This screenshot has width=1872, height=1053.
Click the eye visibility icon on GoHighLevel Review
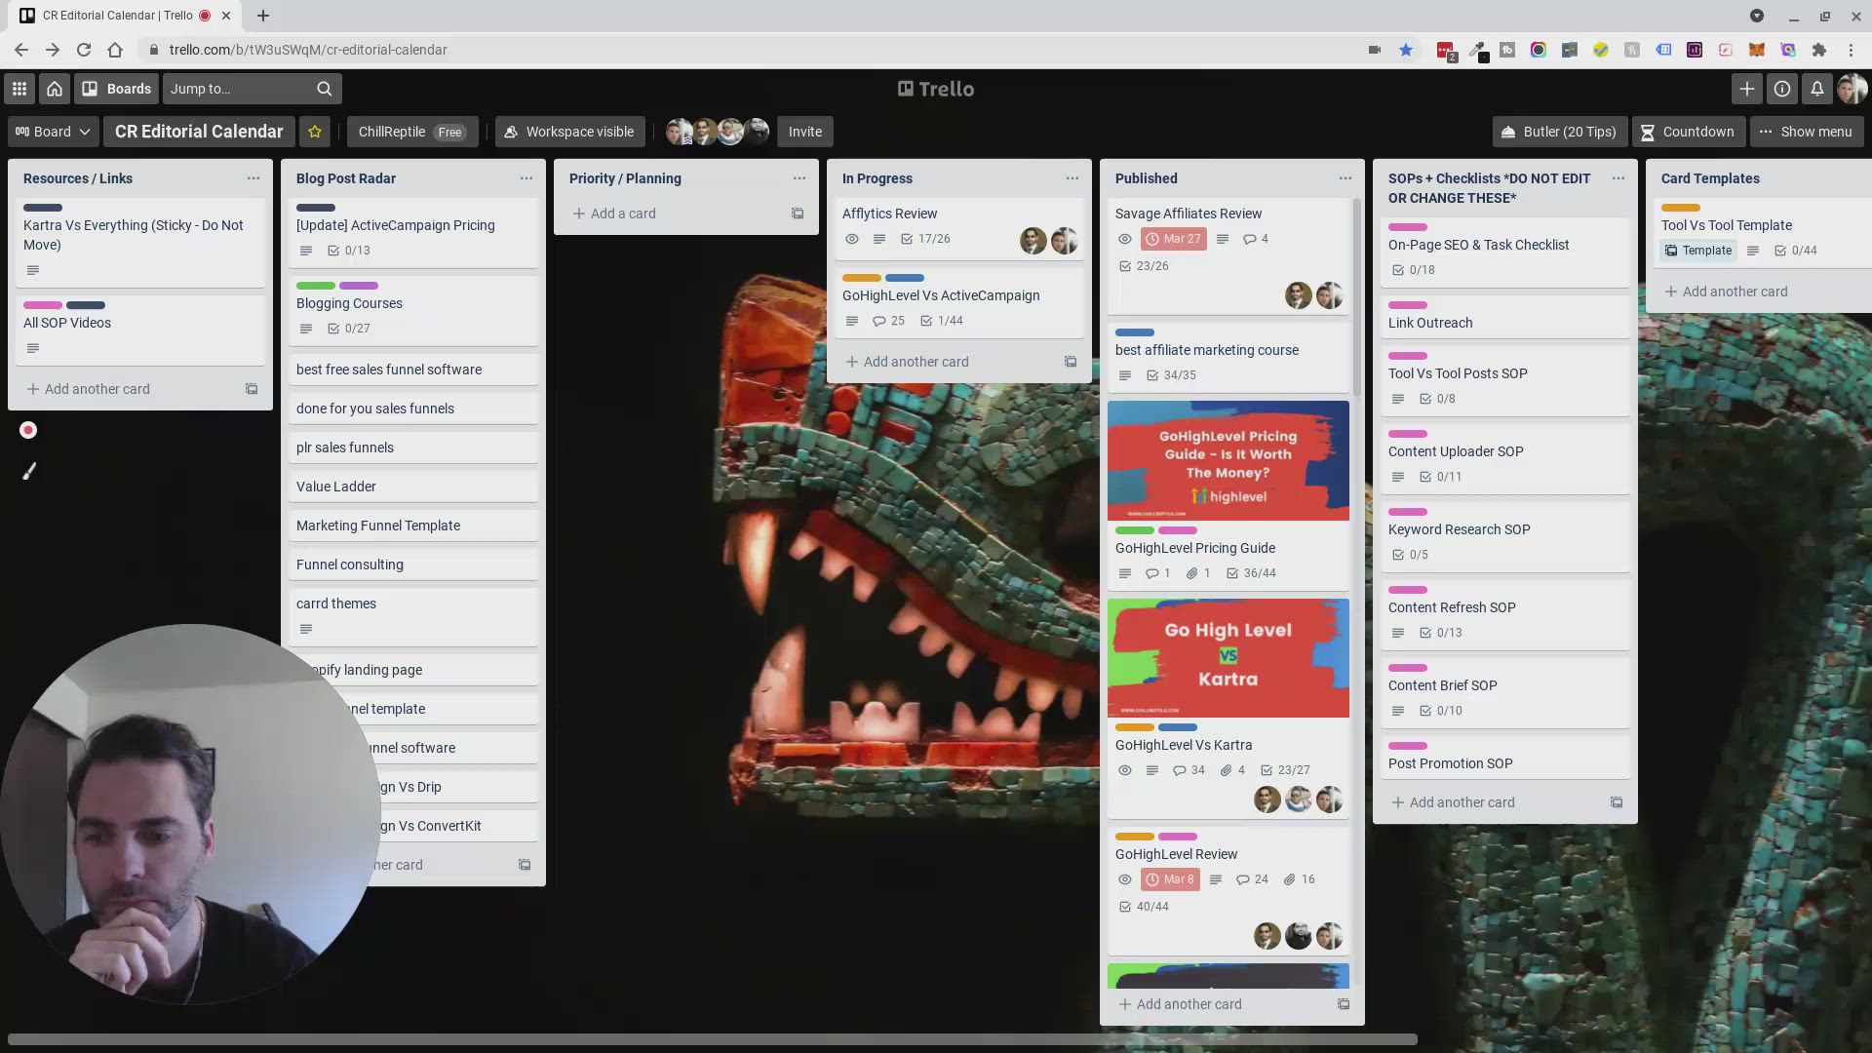pos(1125,879)
